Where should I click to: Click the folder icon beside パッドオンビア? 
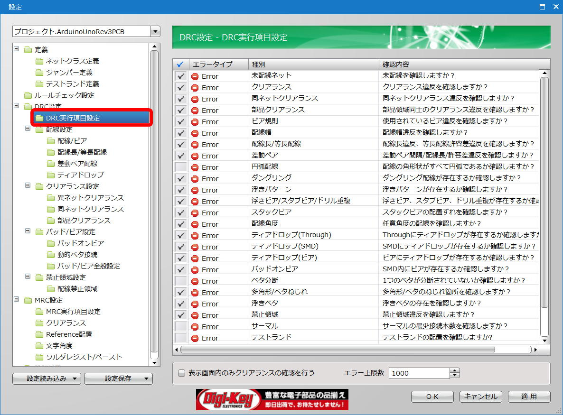[x=50, y=243]
